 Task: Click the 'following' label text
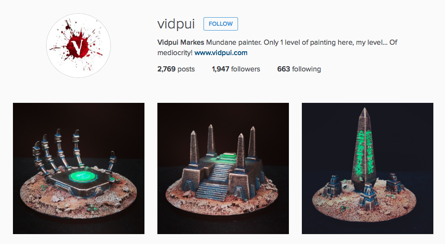point(307,69)
